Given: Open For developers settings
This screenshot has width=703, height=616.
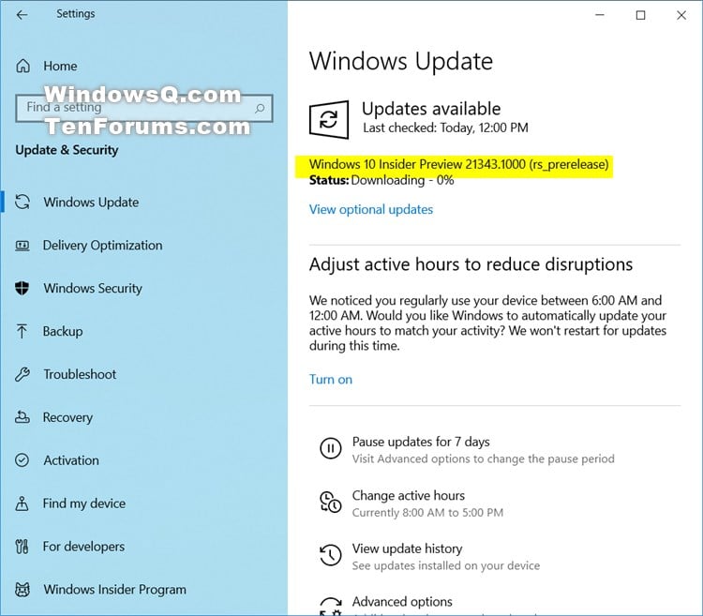Looking at the screenshot, I should click(83, 547).
